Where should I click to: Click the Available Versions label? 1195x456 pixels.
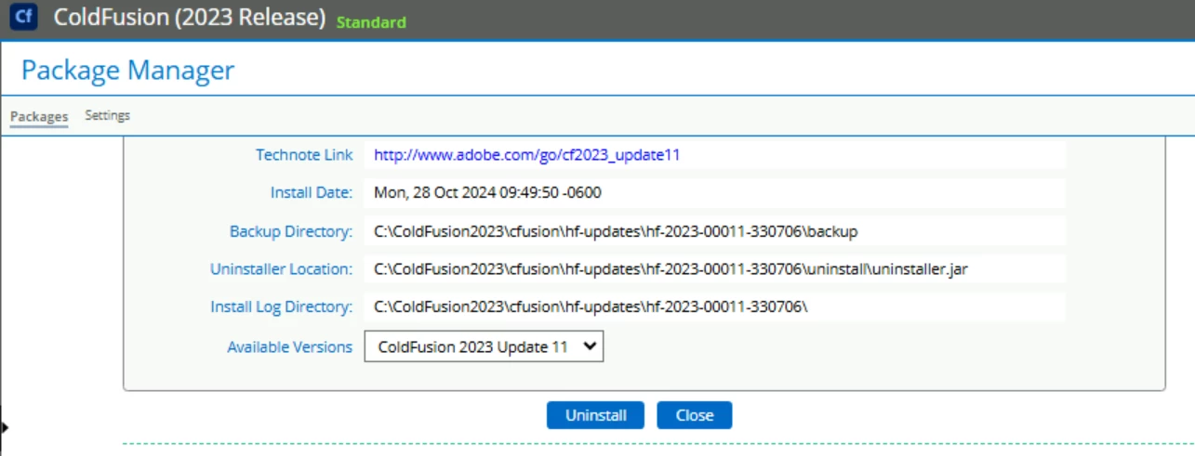click(290, 347)
